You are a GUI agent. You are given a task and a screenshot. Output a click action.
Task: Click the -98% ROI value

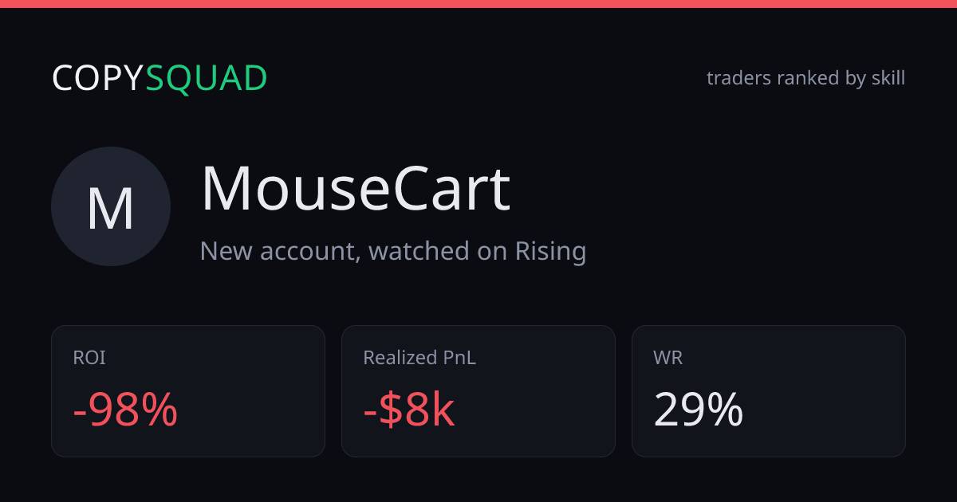[125, 410]
